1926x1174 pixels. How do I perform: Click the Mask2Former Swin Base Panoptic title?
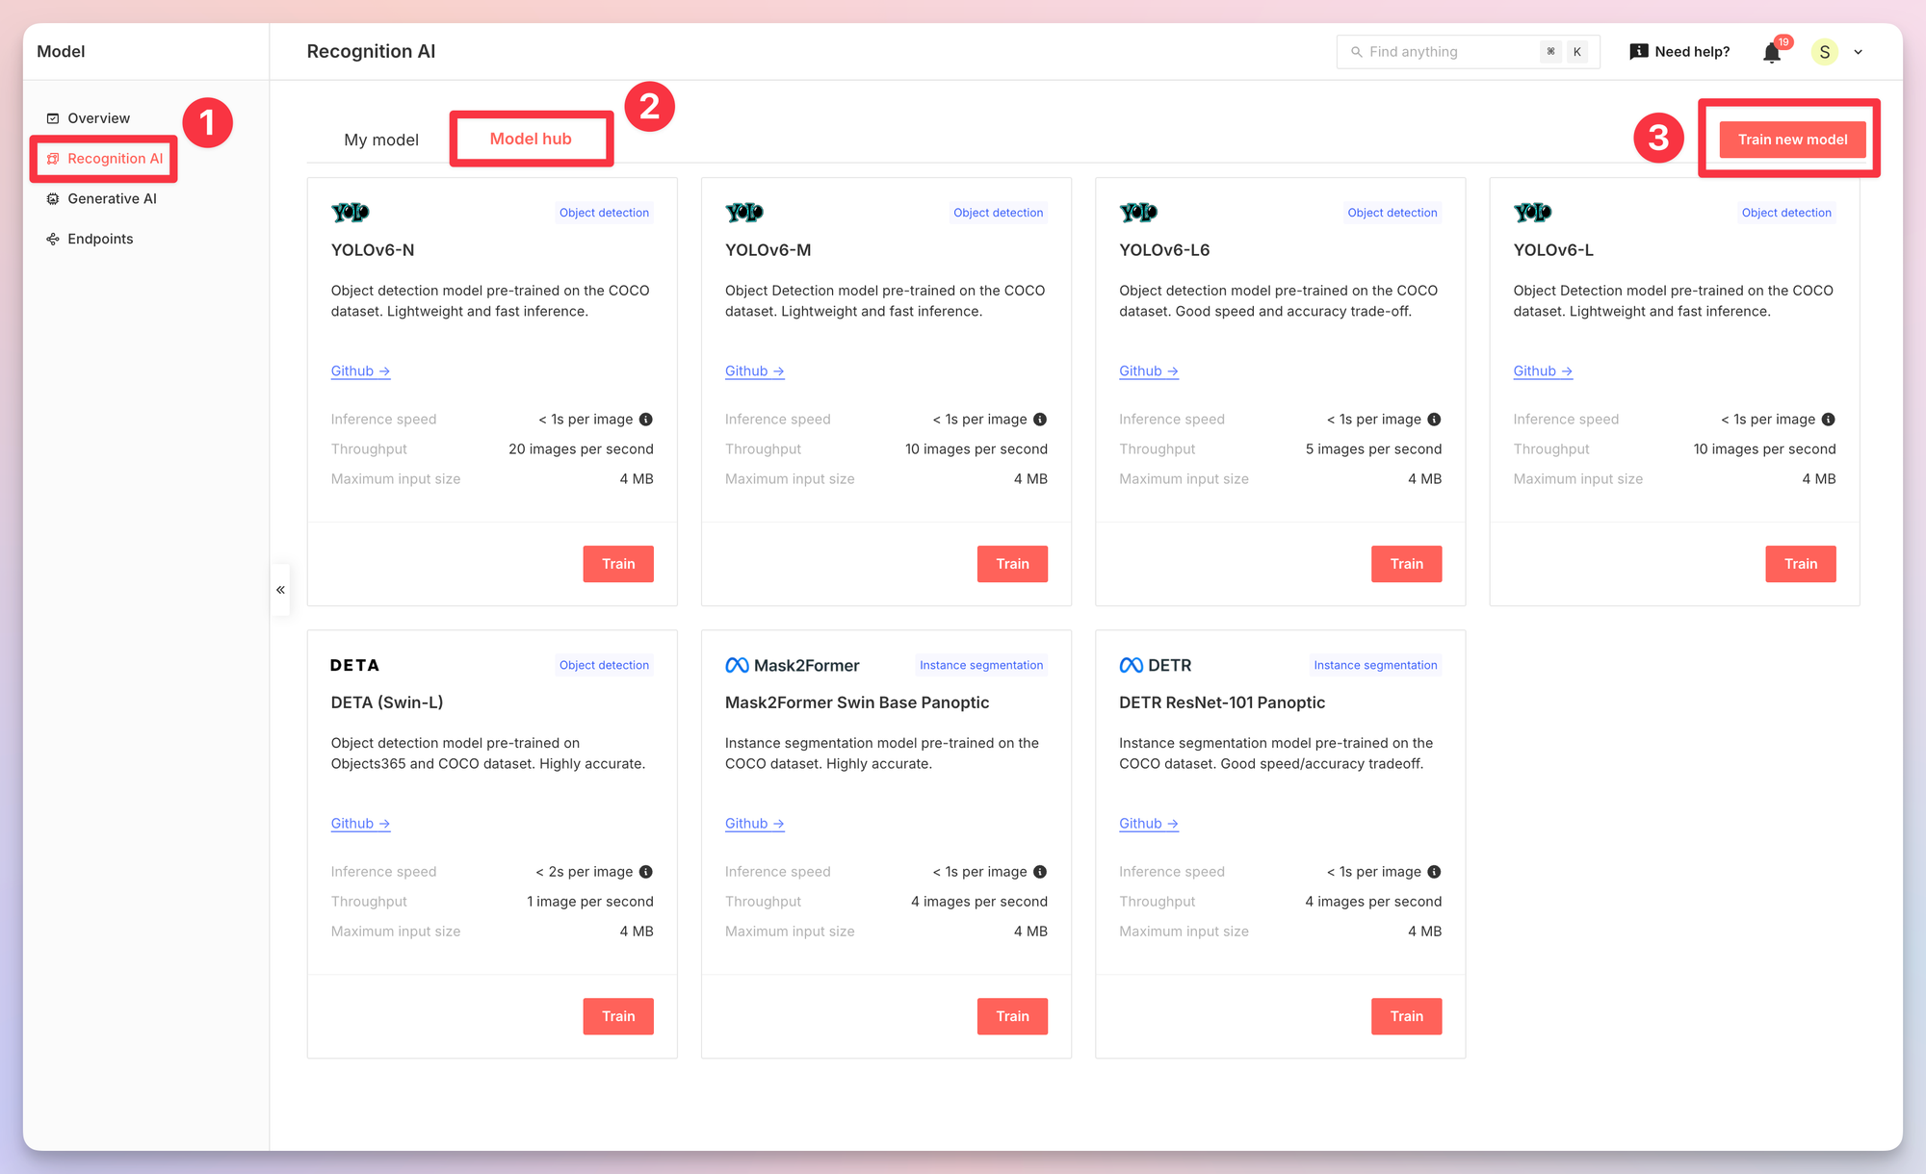click(x=857, y=702)
